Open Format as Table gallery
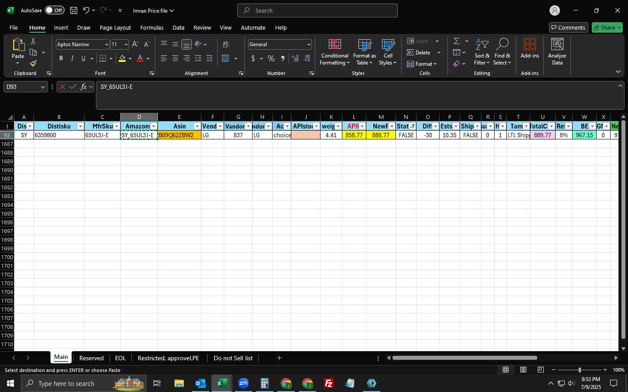The height and width of the screenshot is (392, 628). point(364,52)
